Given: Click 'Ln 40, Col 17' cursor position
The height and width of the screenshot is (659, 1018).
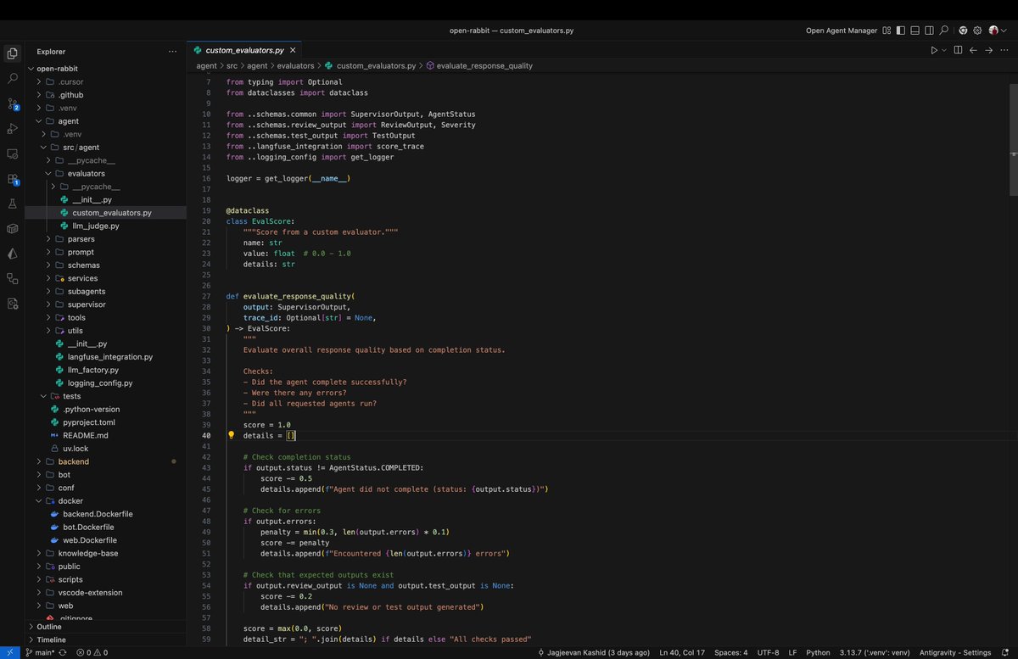Looking at the screenshot, I should click(x=682, y=653).
